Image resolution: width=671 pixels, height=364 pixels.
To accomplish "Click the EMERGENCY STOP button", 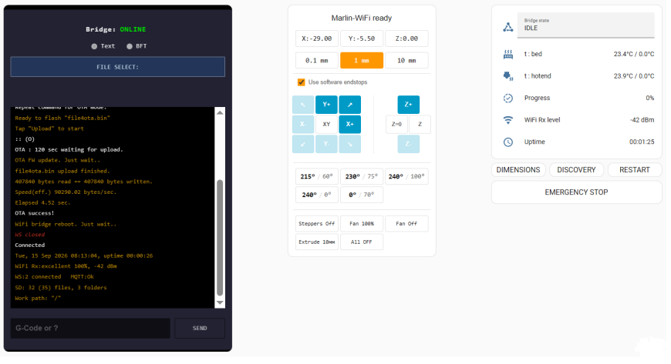I will point(576,192).
